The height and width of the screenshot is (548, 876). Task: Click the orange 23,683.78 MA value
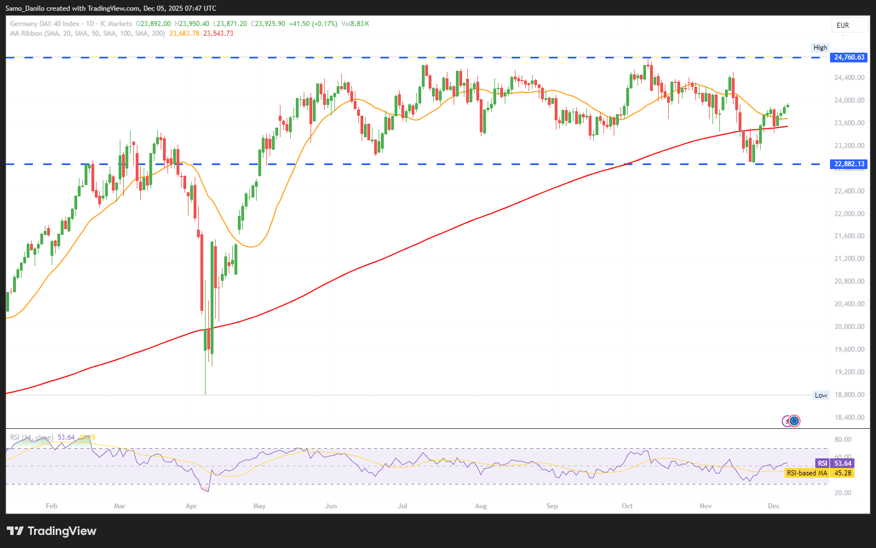click(184, 33)
